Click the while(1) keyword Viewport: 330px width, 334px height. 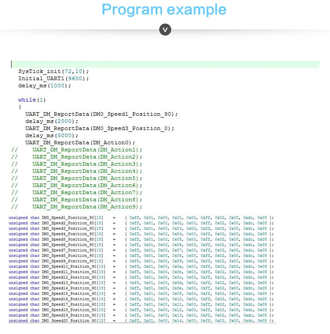(x=32, y=100)
